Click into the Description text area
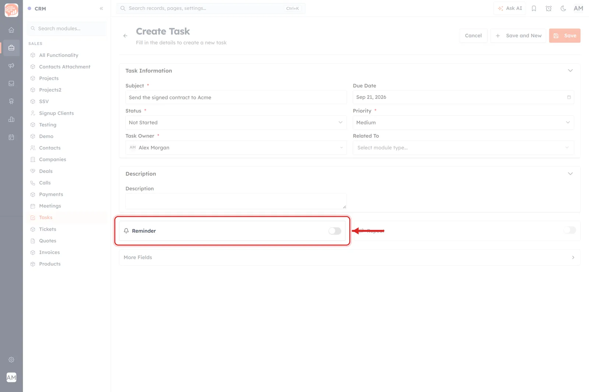Viewport: 589px width, 392px height. 236,201
